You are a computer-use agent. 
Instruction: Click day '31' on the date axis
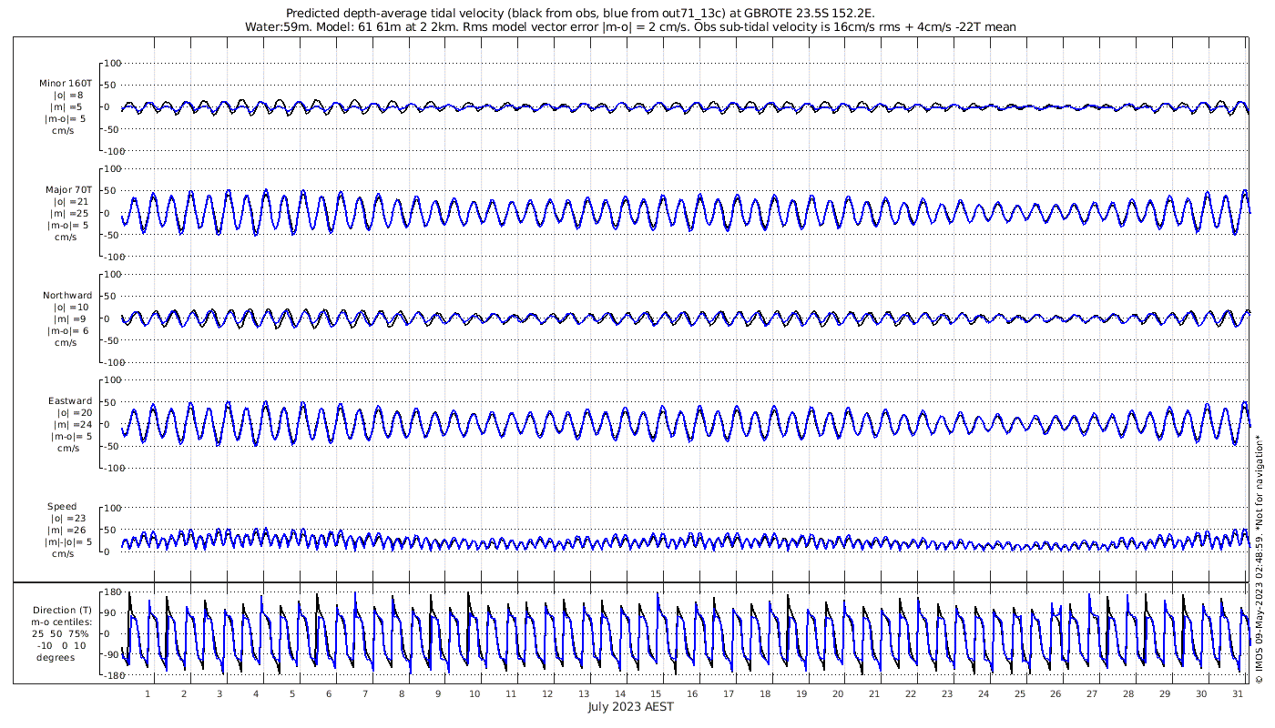[1237, 693]
